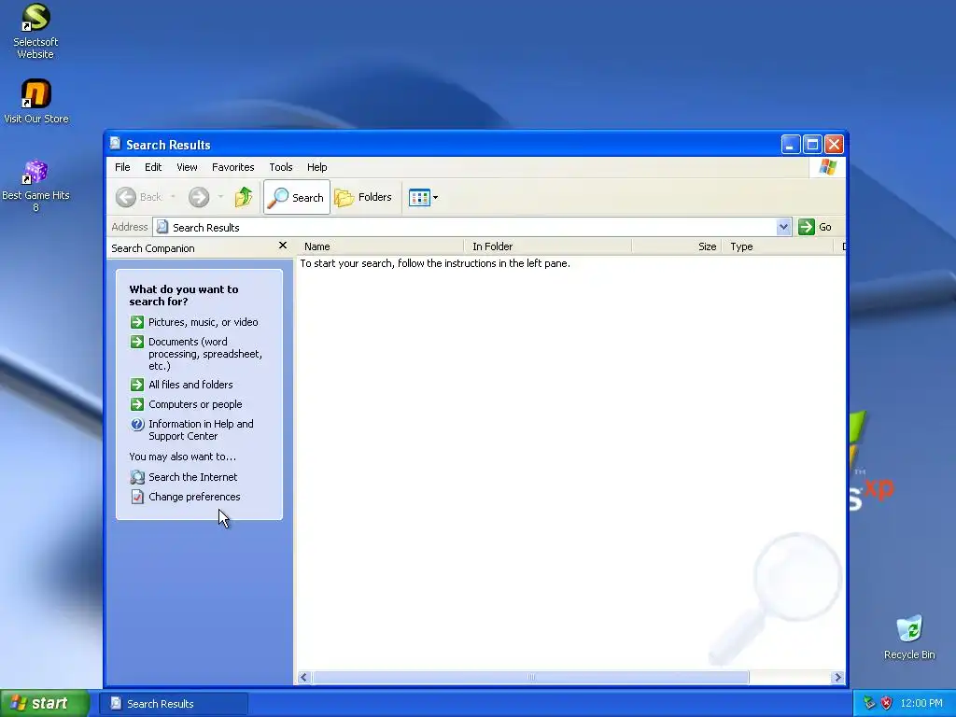Expand the Forward history dropdown arrow

(x=220, y=197)
